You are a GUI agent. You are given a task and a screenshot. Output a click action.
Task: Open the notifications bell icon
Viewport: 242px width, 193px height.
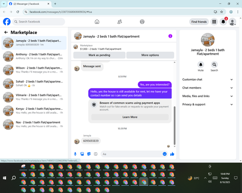[x=223, y=22]
